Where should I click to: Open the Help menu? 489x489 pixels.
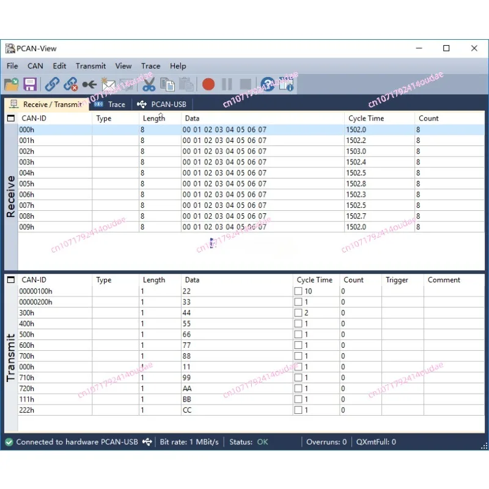click(178, 66)
